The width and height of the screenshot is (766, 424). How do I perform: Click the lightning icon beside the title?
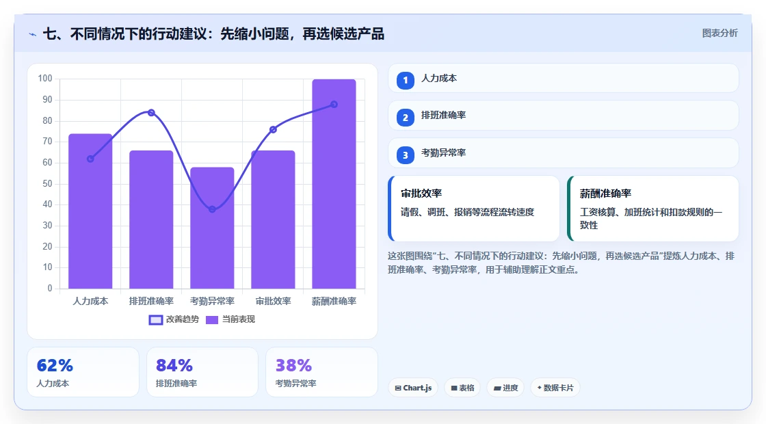click(x=33, y=34)
